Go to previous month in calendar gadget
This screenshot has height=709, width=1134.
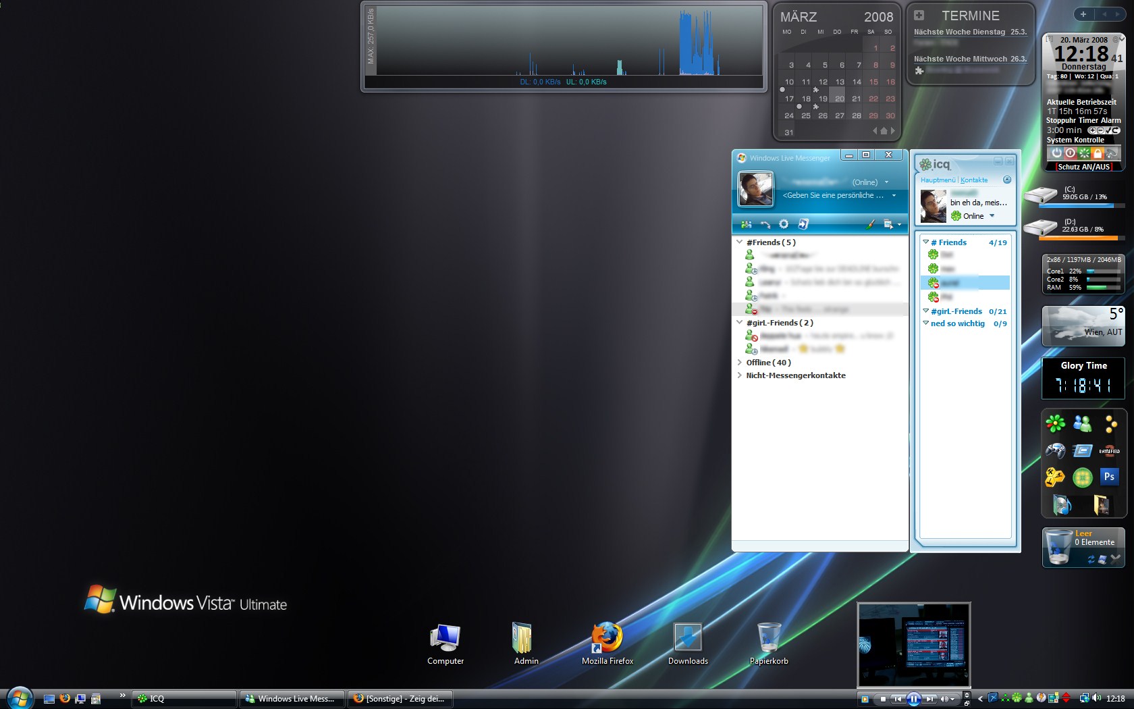click(x=875, y=131)
